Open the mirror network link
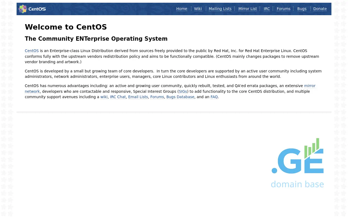This screenshot has width=348, height=217. [310, 86]
